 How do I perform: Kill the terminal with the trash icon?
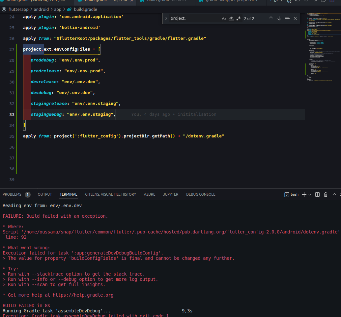click(326, 194)
